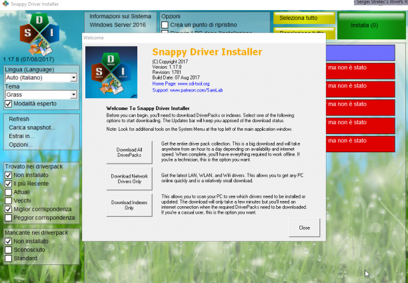Toggle the Modalità esperto checkbox

(x=8, y=103)
